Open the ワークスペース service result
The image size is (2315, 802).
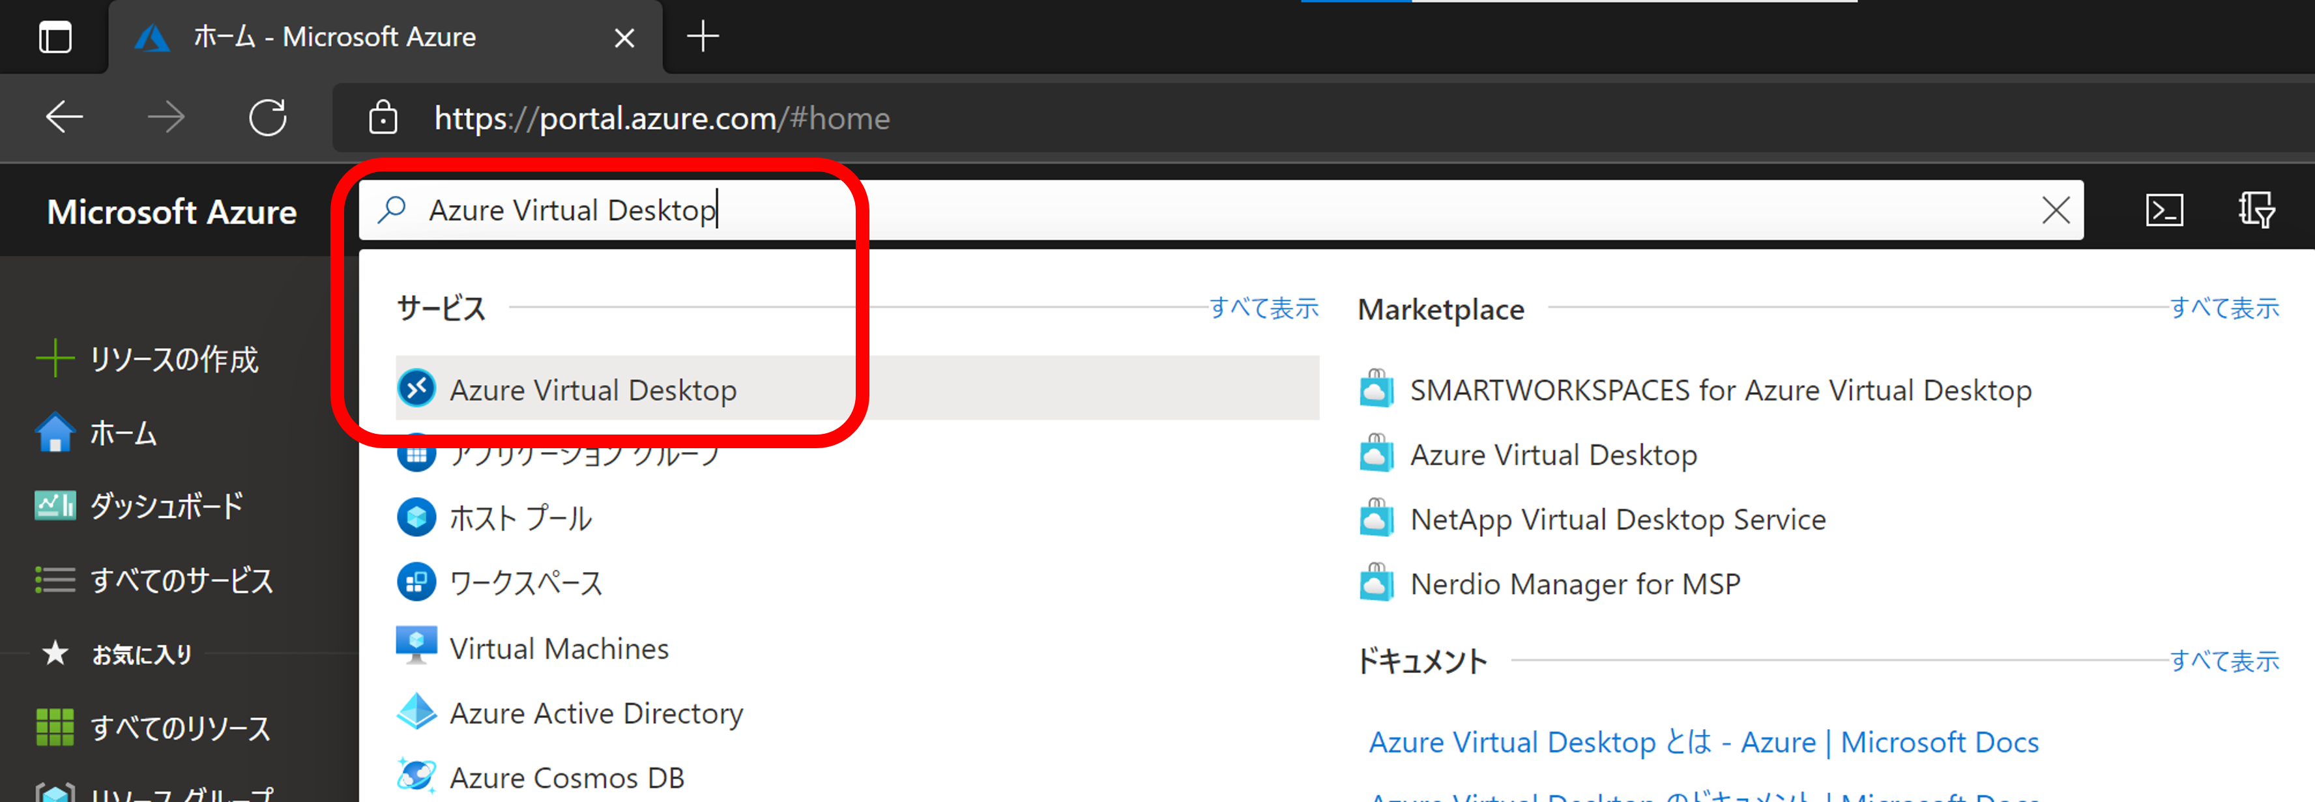coord(526,583)
